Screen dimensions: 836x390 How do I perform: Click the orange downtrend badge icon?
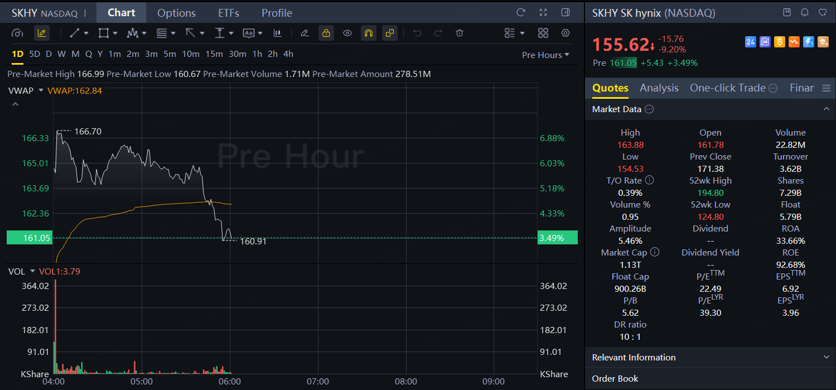[794, 42]
